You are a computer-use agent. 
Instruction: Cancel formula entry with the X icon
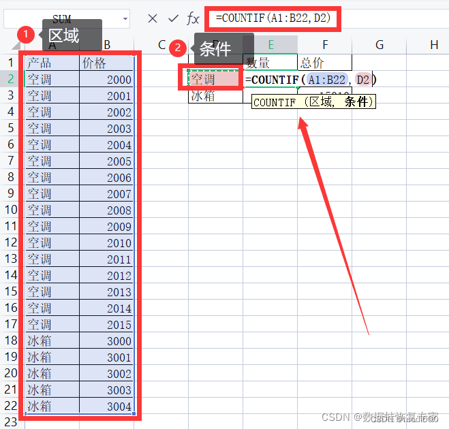153,18
